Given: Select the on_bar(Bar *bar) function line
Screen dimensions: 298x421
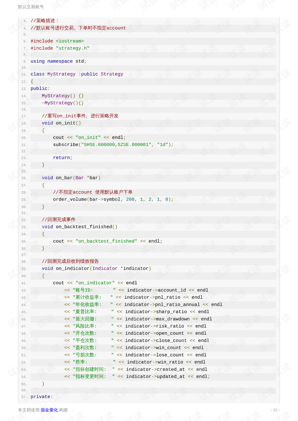Looking at the screenshot, I should coord(71,178).
